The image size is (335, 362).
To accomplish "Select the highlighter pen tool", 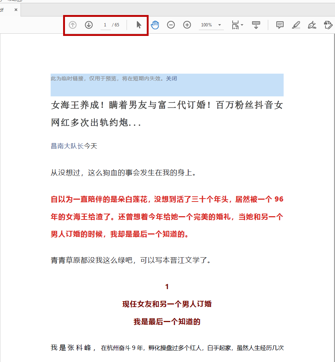I will click(296, 25).
